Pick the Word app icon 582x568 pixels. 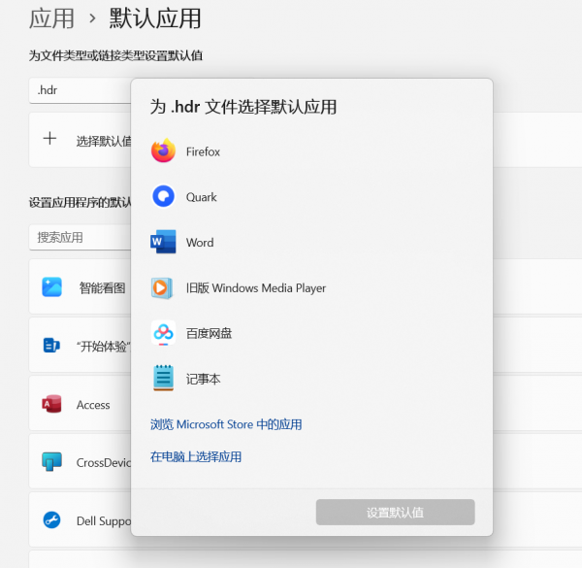tap(163, 242)
